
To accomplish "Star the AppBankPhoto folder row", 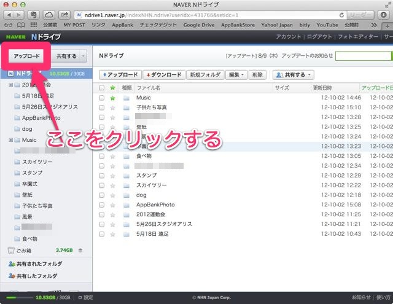I will pyautogui.click(x=113, y=205).
